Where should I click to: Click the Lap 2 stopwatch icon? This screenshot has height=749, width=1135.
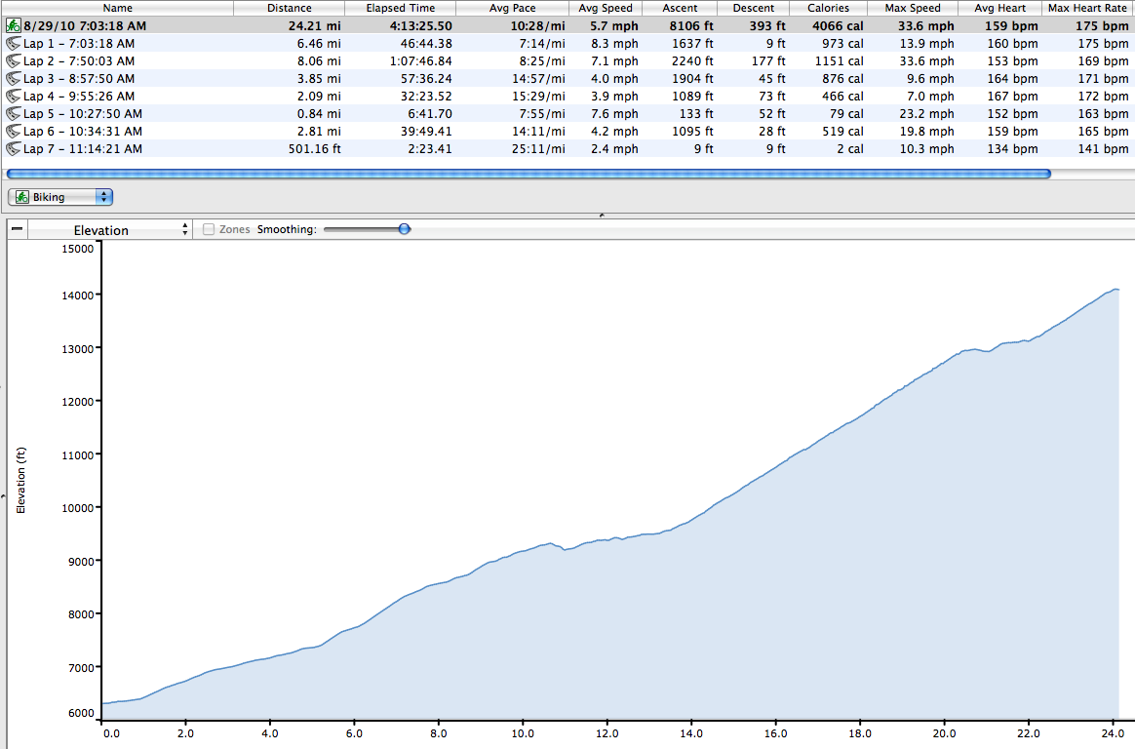(14, 61)
